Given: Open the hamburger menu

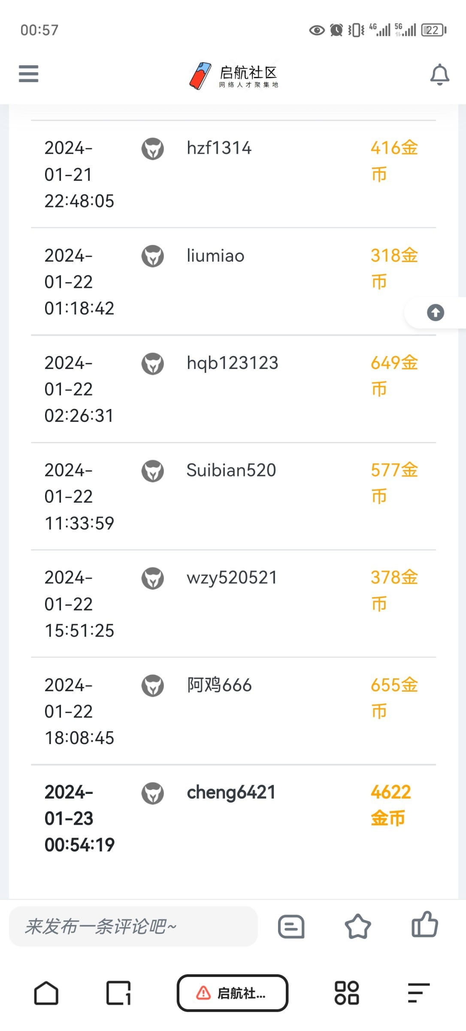Looking at the screenshot, I should coord(28,73).
